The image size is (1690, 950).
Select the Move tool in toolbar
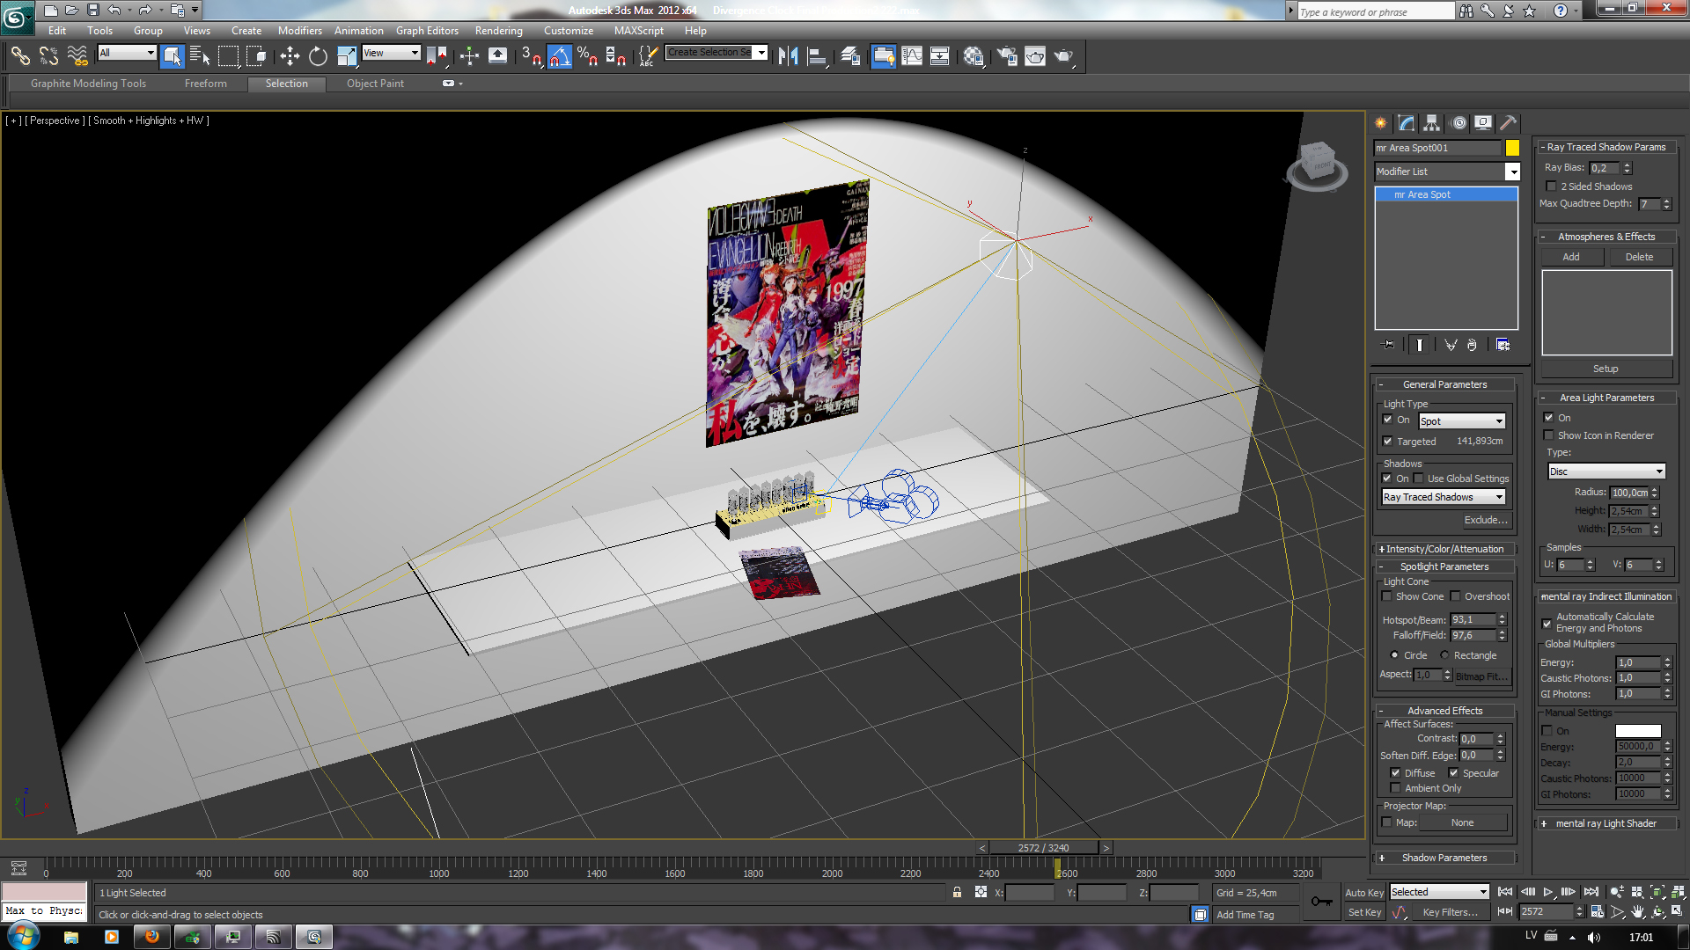point(290,57)
